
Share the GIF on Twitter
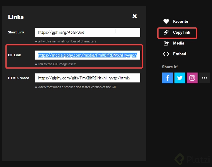coord(180,78)
